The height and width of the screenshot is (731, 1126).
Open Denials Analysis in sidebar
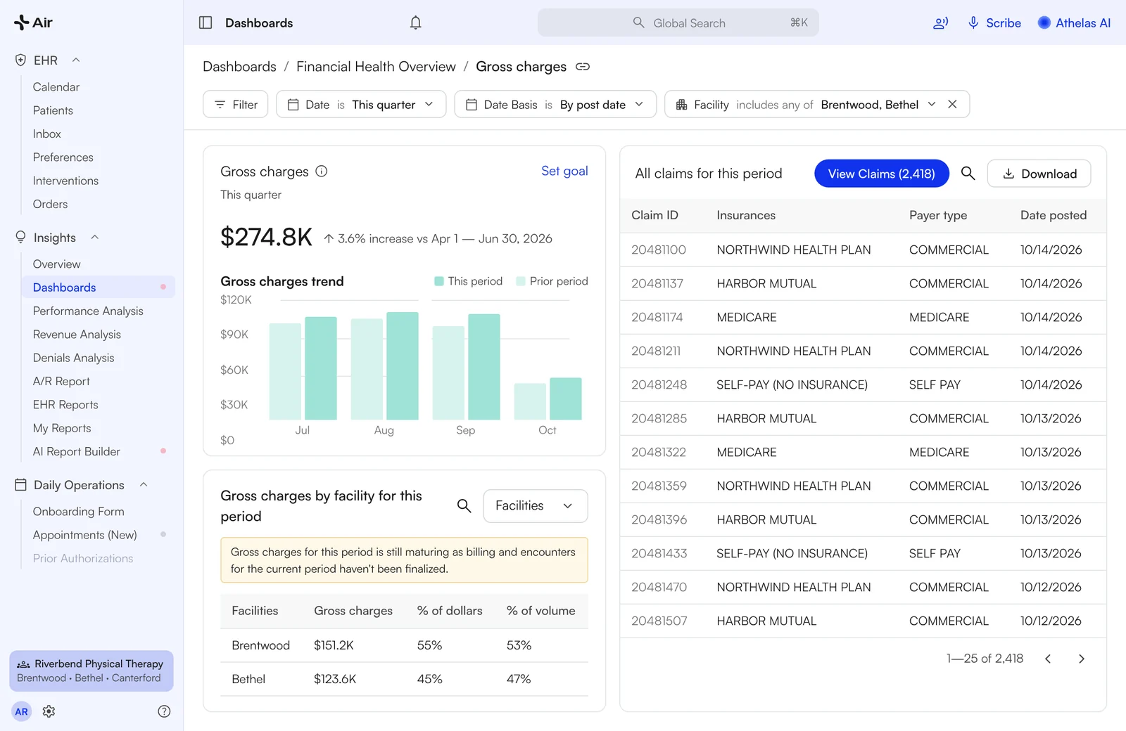73,358
